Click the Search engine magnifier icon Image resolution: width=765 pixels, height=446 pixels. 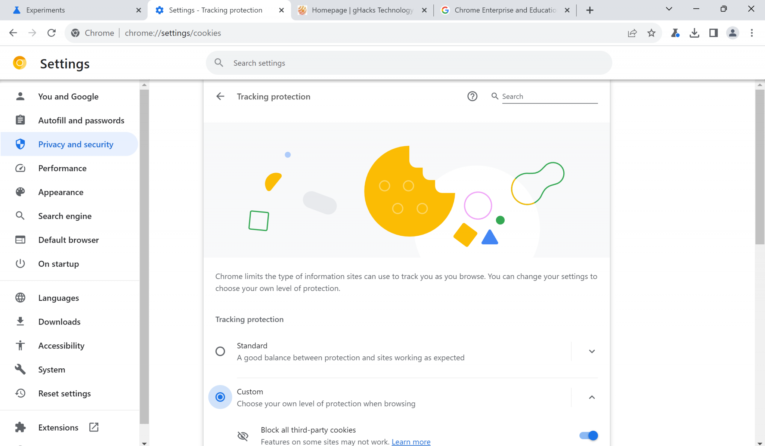[20, 216]
